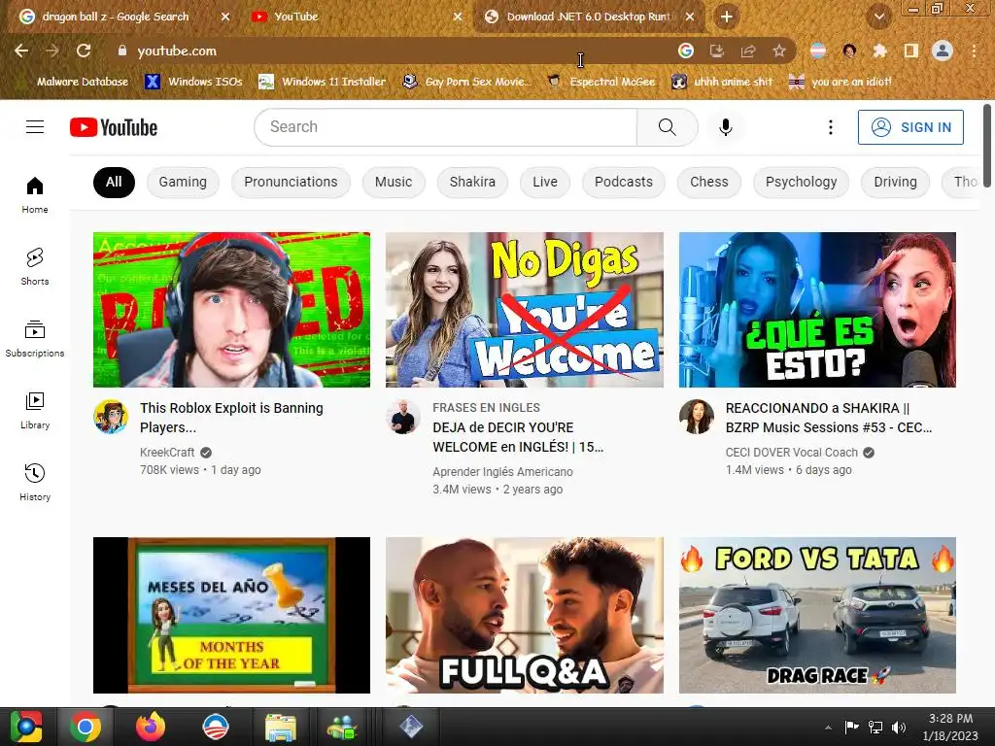Select the Chess filter chip
The width and height of the screenshot is (995, 746).
[x=708, y=182]
